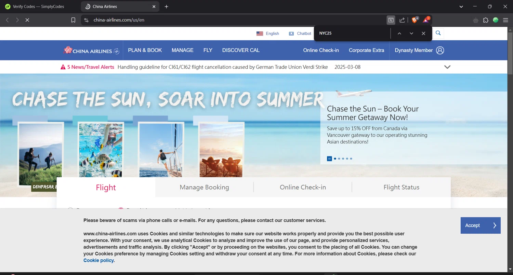The height and width of the screenshot is (275, 513).
Task: Select the Online Check-in booking tab
Action: click(x=303, y=187)
